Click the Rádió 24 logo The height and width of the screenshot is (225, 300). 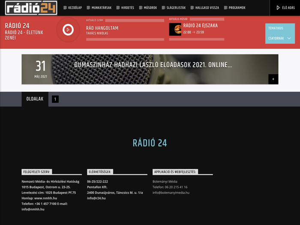click(31, 8)
